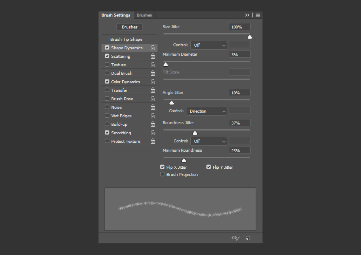The height and width of the screenshot is (255, 361).
Task: Select the Scattering label
Action: (x=121, y=57)
